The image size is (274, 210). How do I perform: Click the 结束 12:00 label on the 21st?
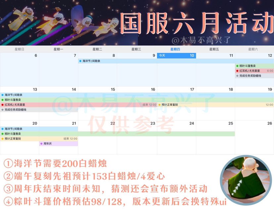tap(70, 139)
